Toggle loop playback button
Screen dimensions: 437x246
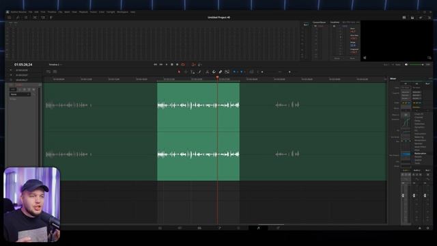click(183, 64)
